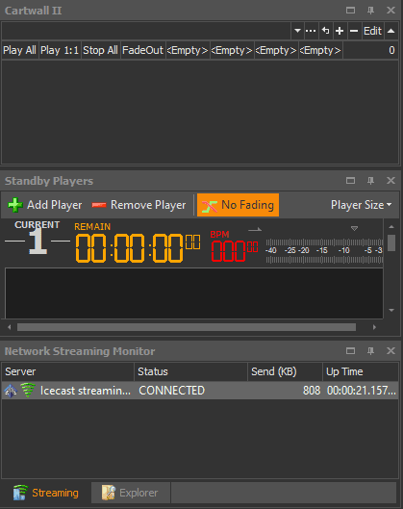The width and height of the screenshot is (403, 509).
Task: Click the Play 1:1 button
Action: point(60,50)
